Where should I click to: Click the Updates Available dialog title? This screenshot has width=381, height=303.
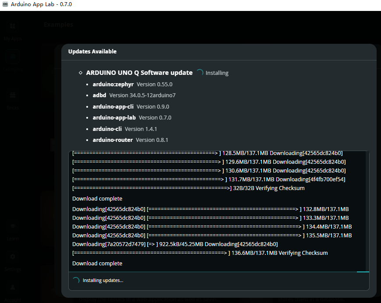[x=92, y=52]
